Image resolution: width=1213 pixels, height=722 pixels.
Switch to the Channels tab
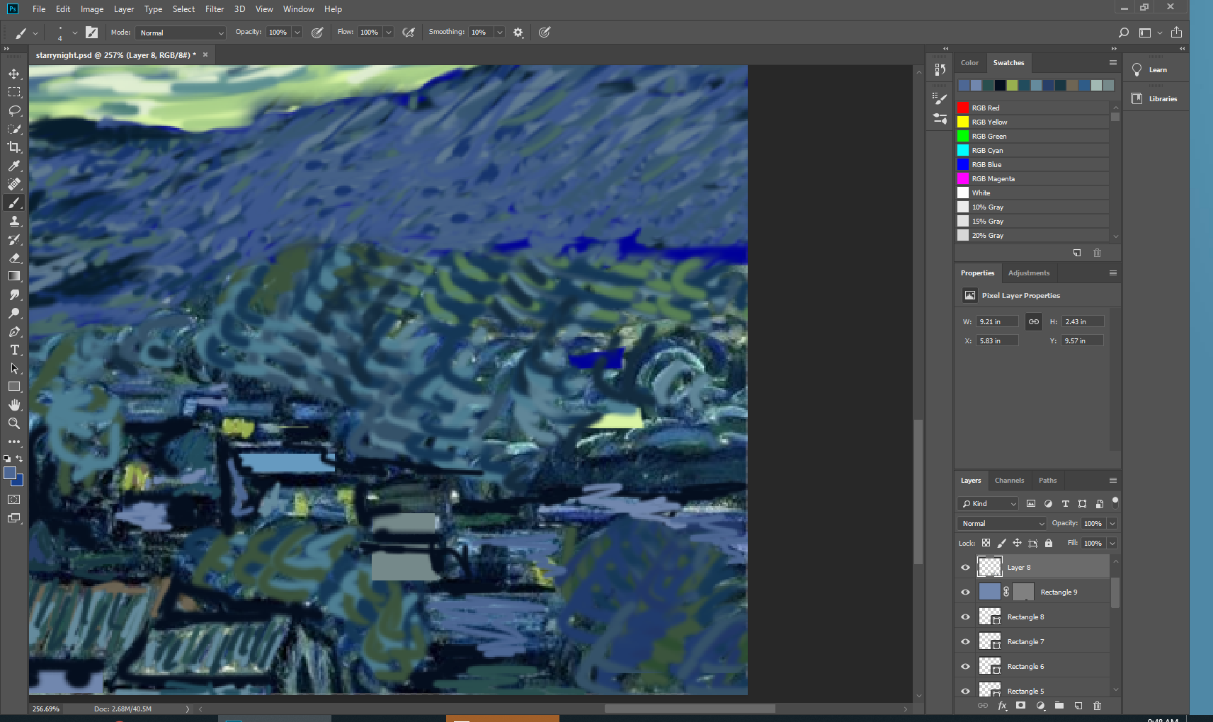pyautogui.click(x=1009, y=480)
